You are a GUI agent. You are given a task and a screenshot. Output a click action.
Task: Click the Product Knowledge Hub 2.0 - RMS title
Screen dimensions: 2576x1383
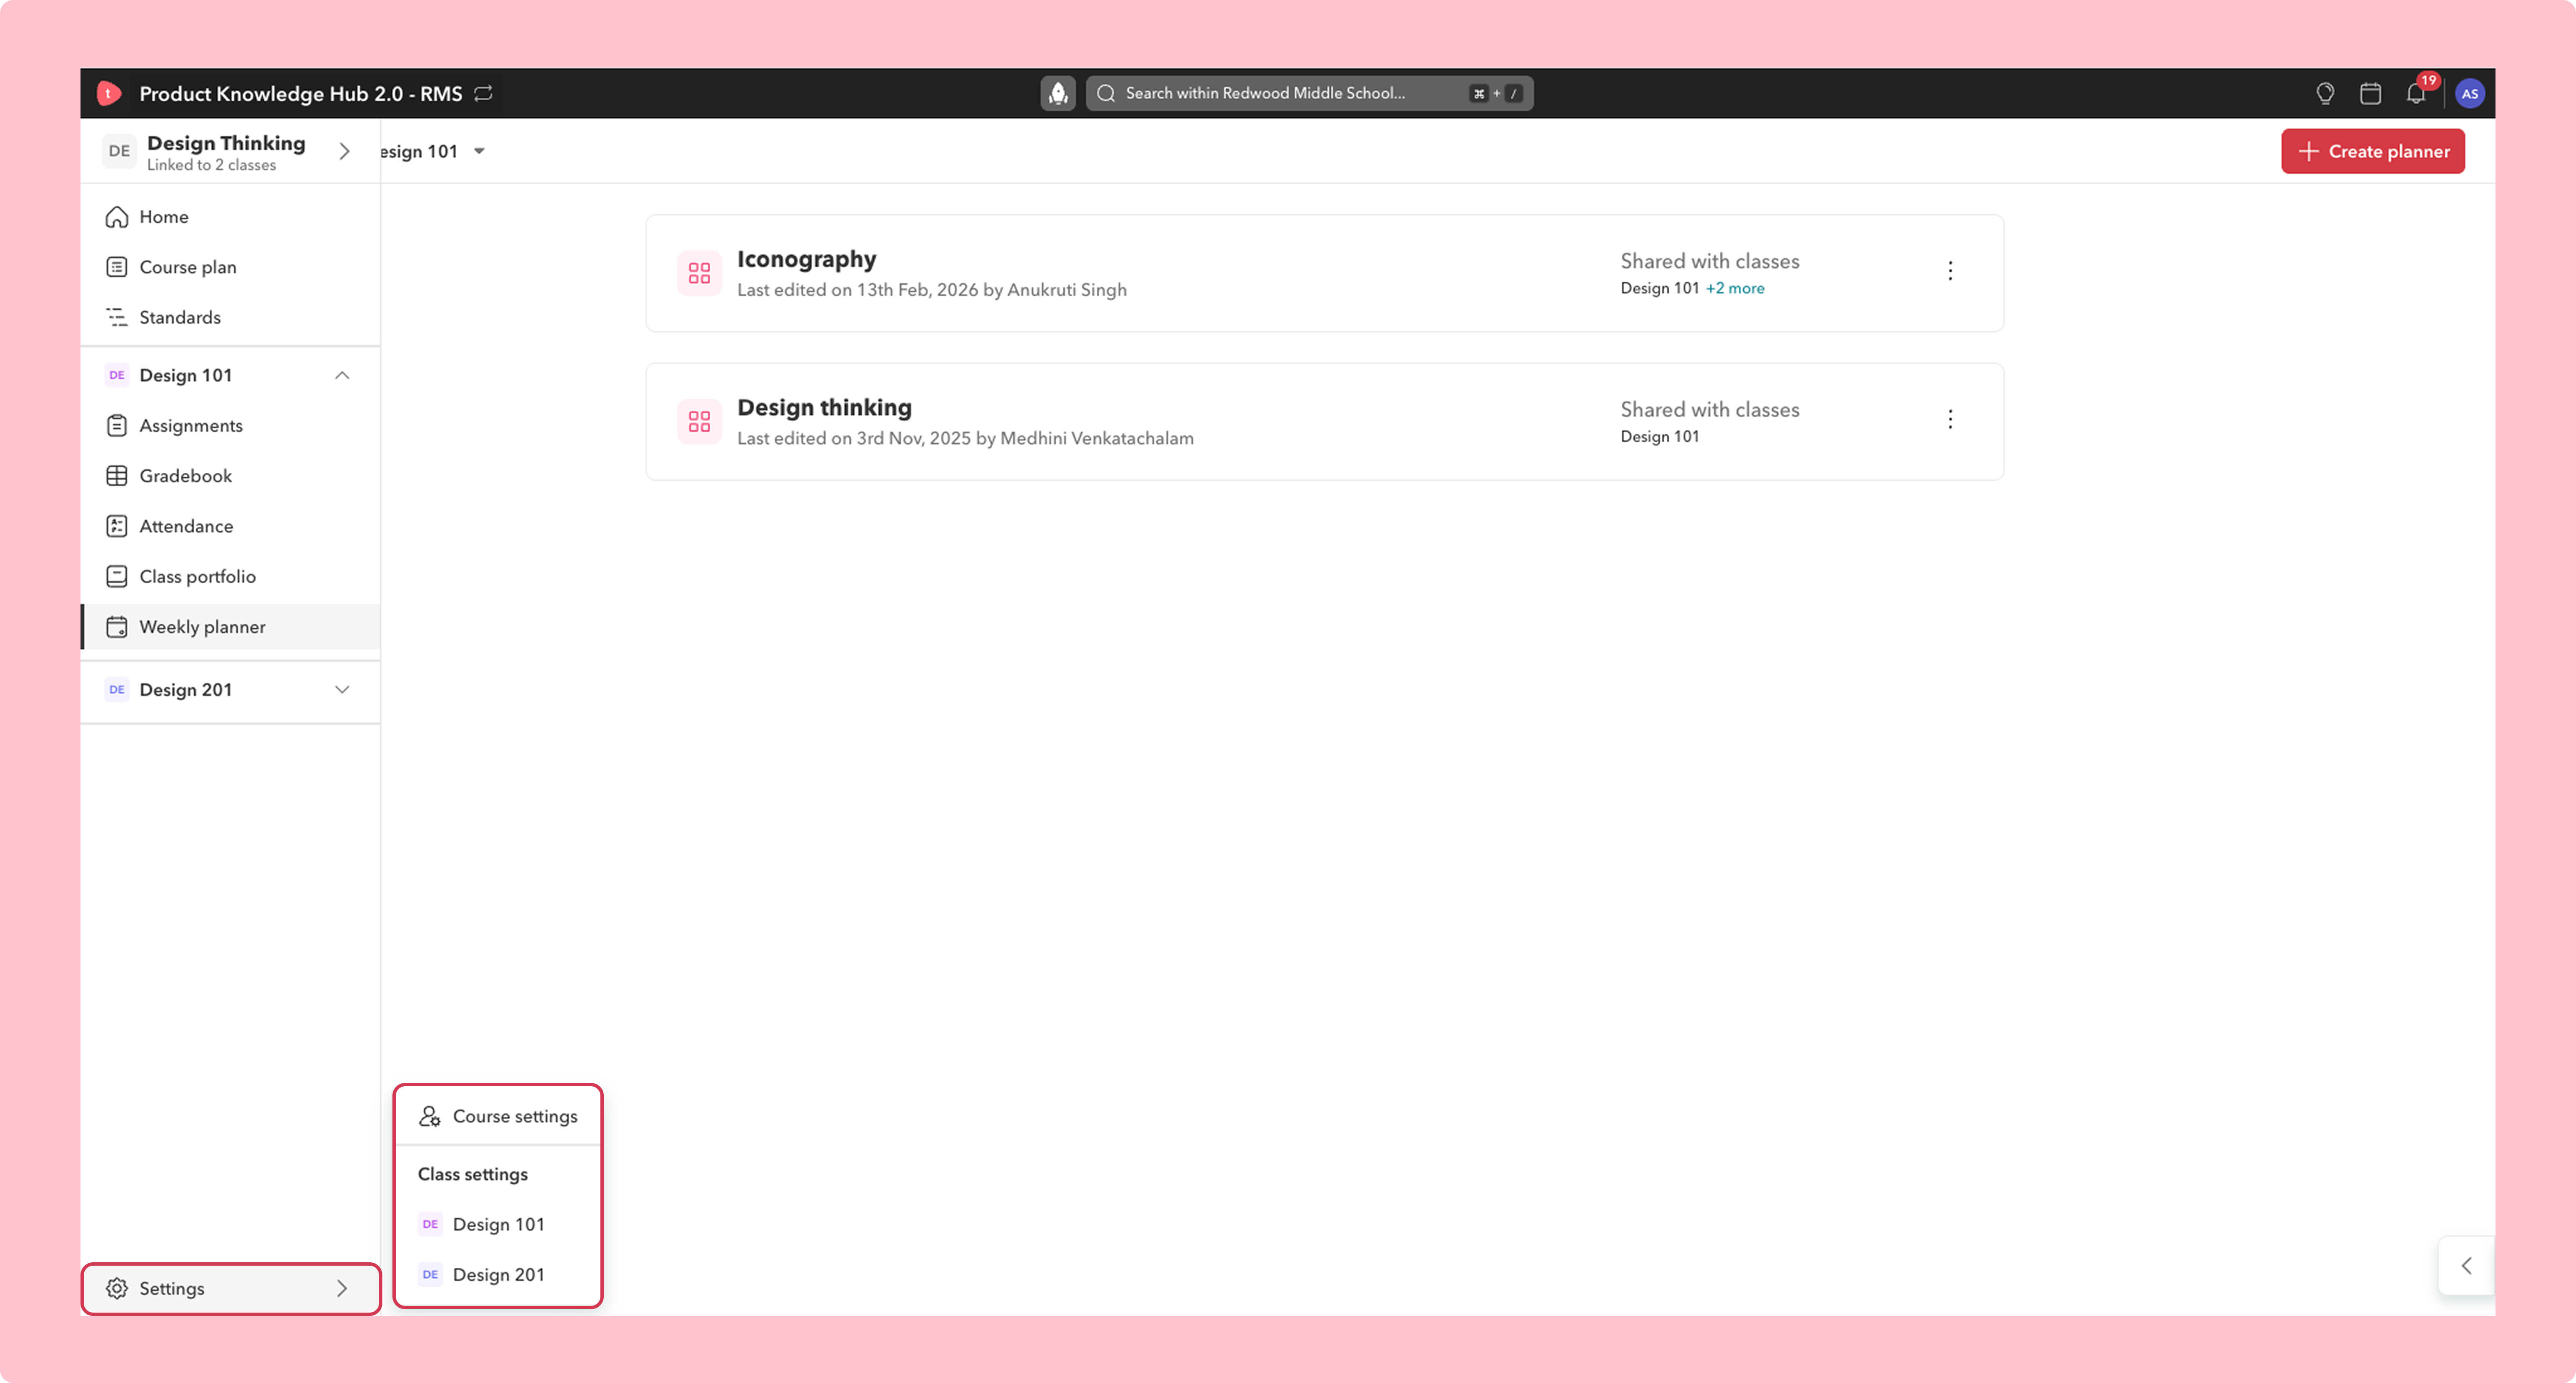click(x=301, y=93)
